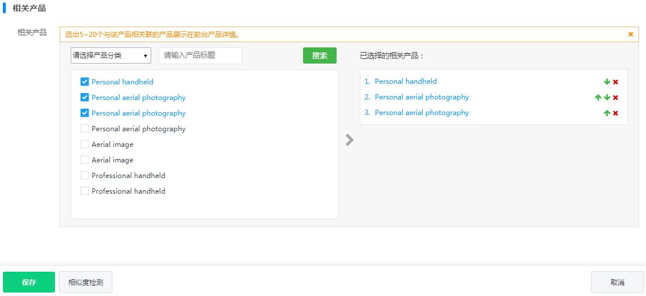Click the green 保存 save button
This screenshot has width=646, height=296.
29,283
